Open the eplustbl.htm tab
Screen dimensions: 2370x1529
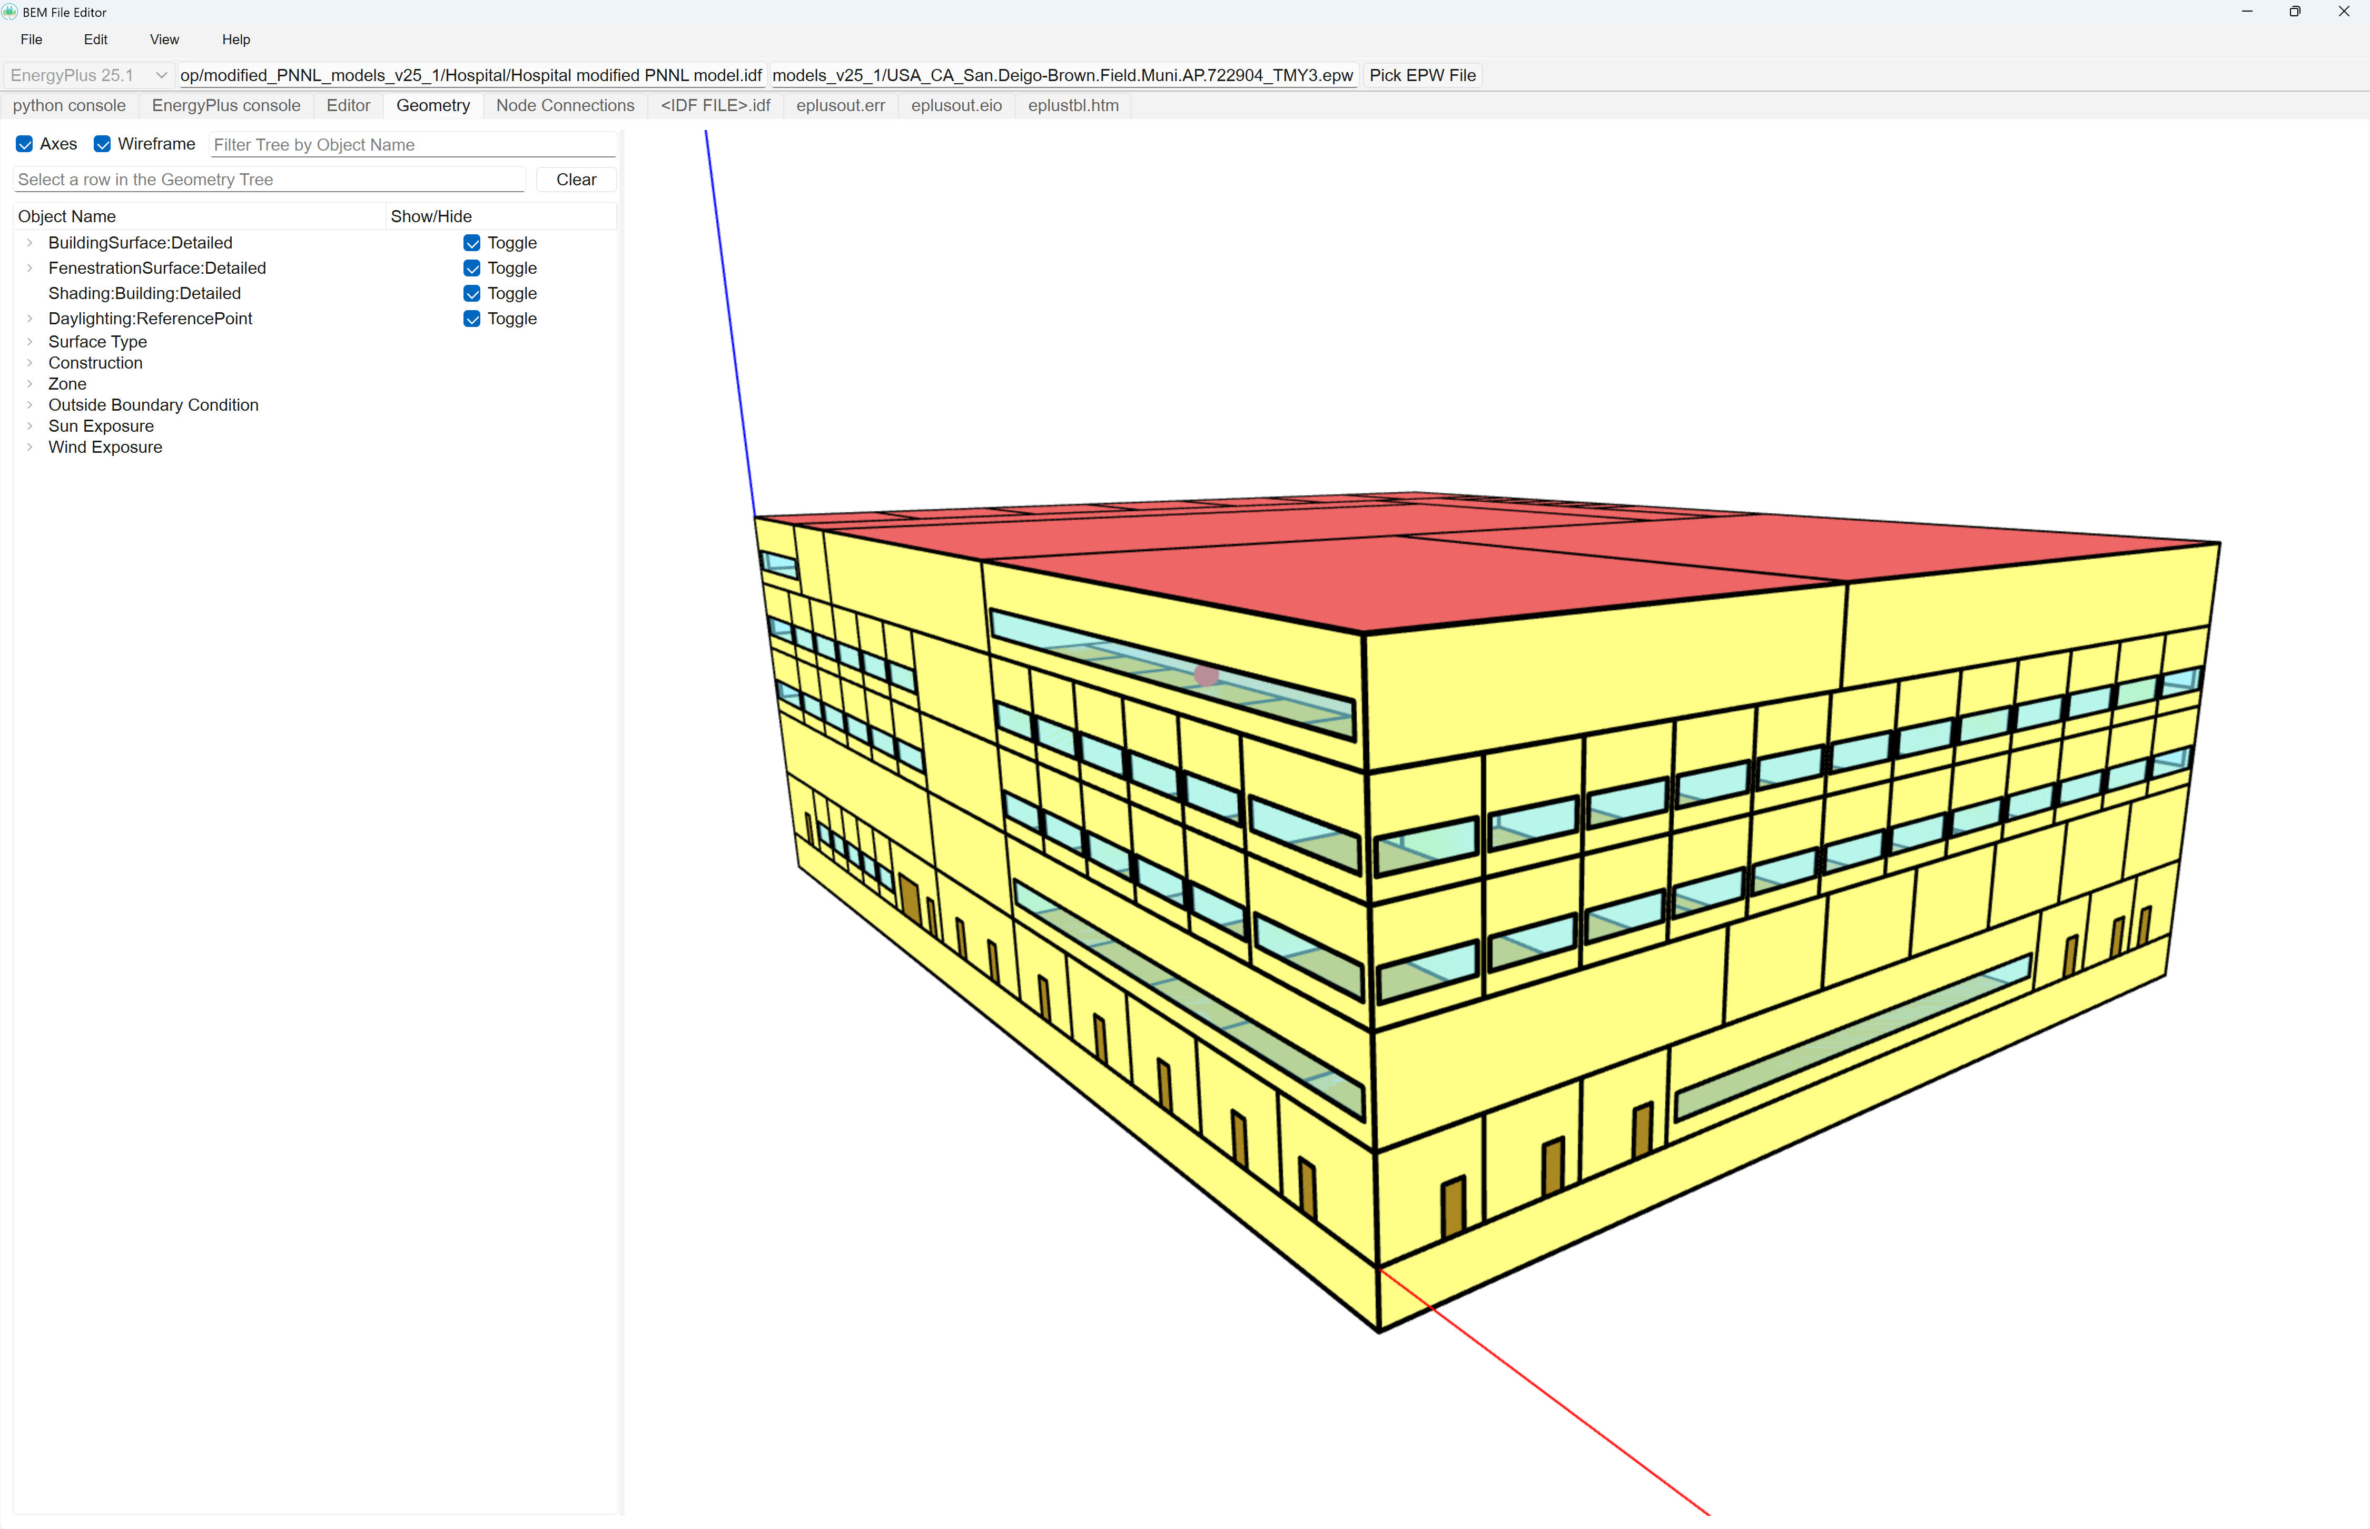click(x=1073, y=105)
